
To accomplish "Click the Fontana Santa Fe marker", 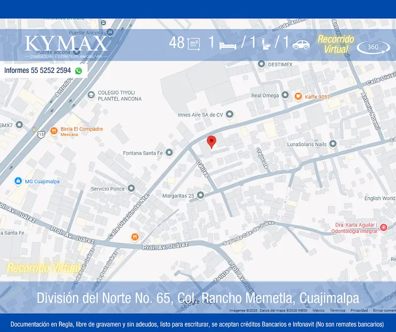I will click(169, 153).
